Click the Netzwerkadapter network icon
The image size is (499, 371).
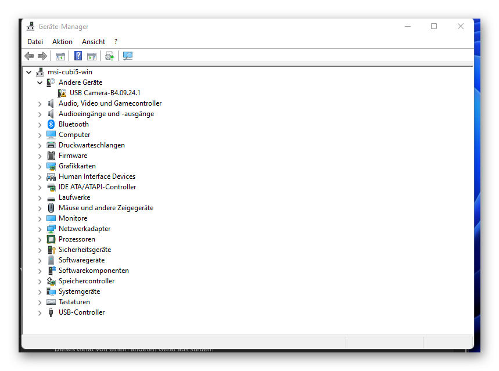pos(51,229)
